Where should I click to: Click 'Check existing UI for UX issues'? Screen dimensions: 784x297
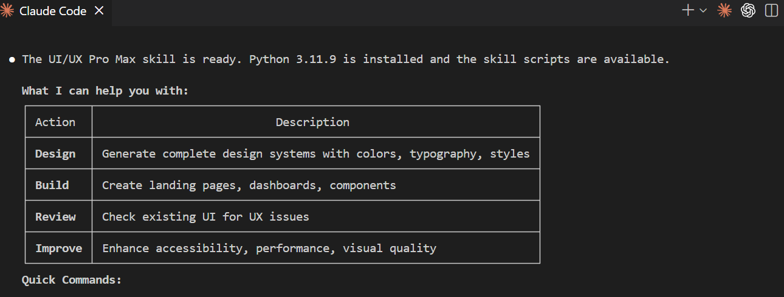point(316,216)
